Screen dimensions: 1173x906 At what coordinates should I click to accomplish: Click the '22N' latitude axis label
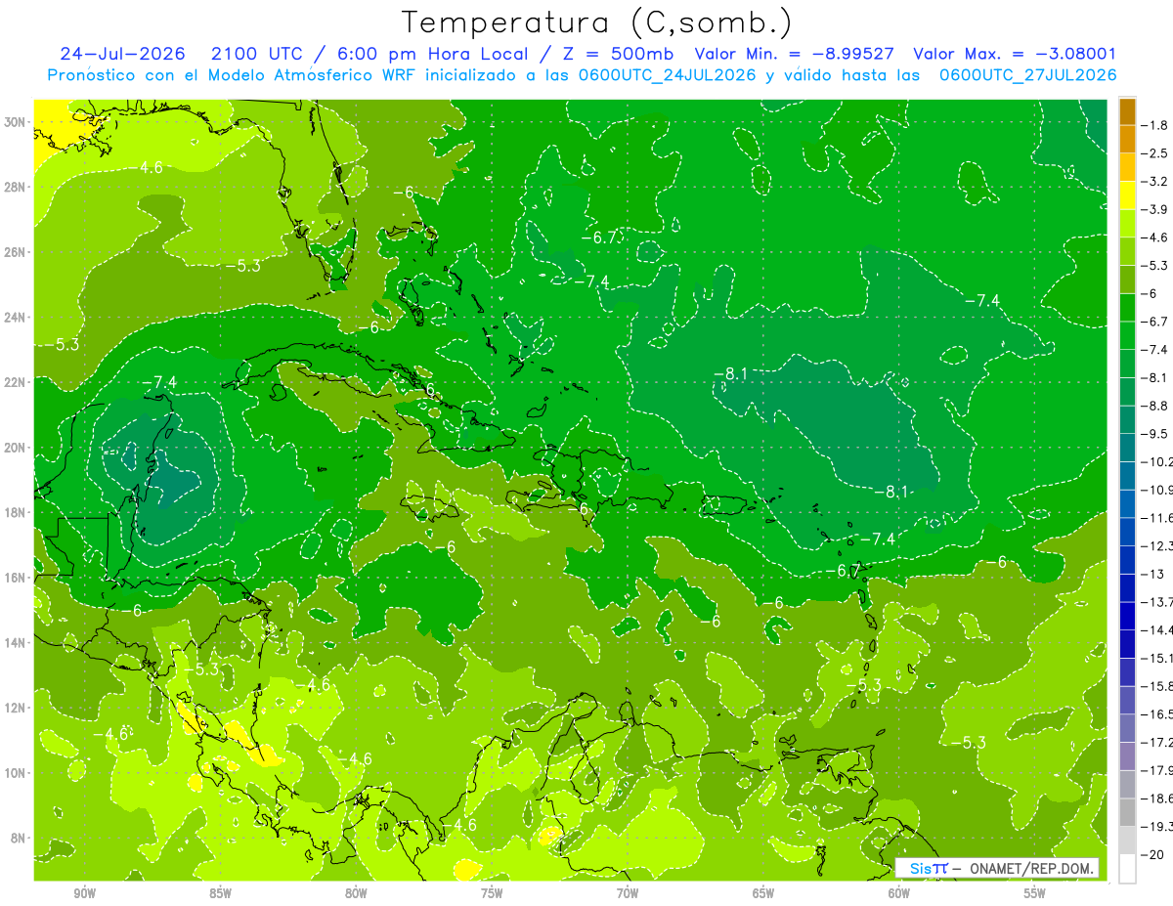17,382
